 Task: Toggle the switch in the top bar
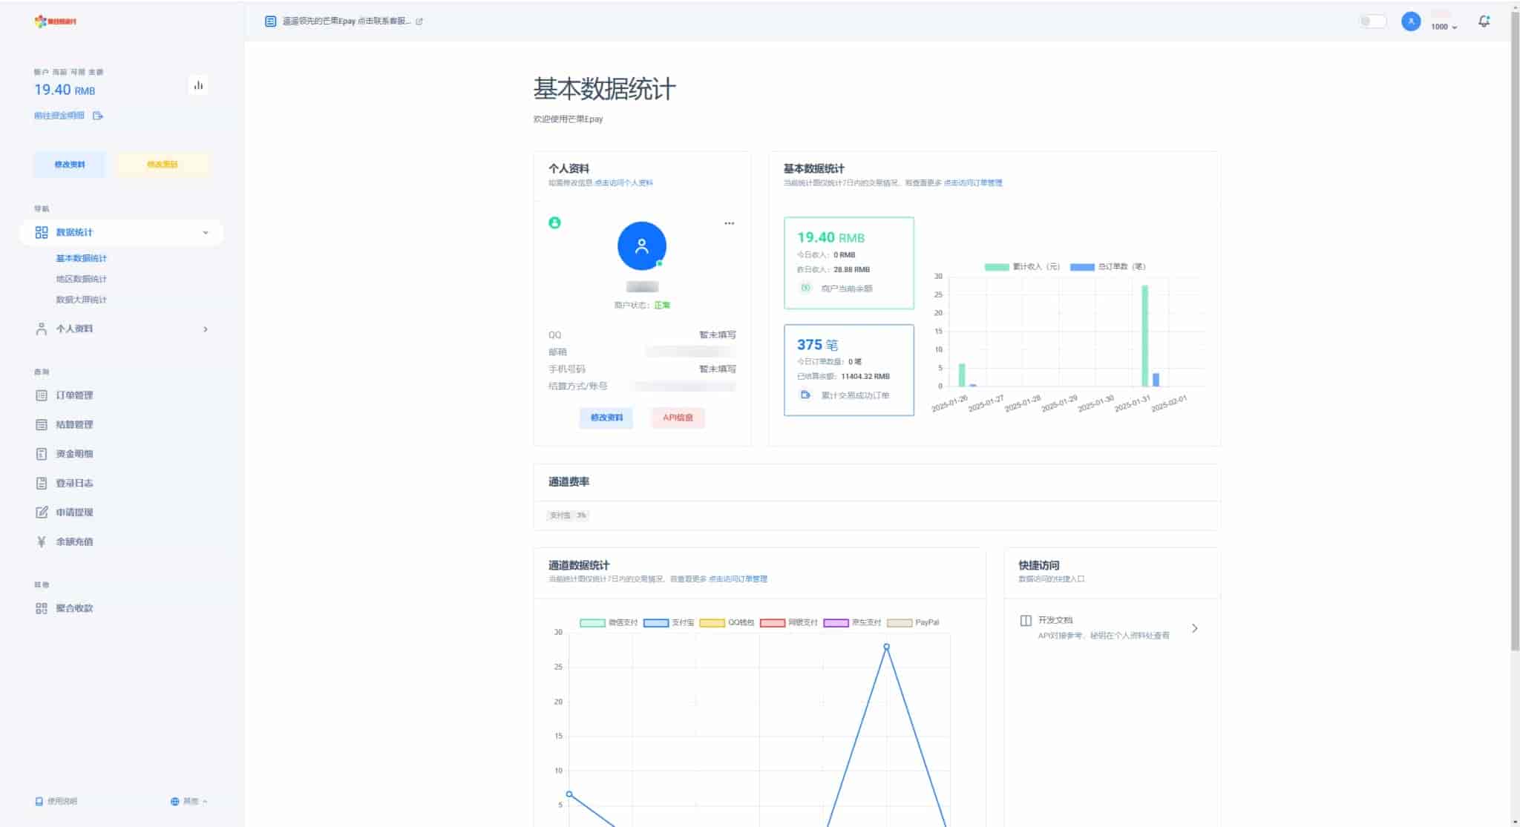point(1372,22)
